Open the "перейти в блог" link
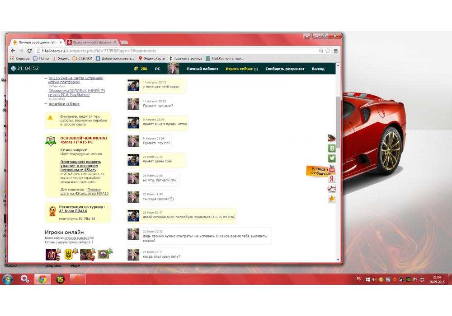This screenshot has width=452, height=316. coord(64,104)
